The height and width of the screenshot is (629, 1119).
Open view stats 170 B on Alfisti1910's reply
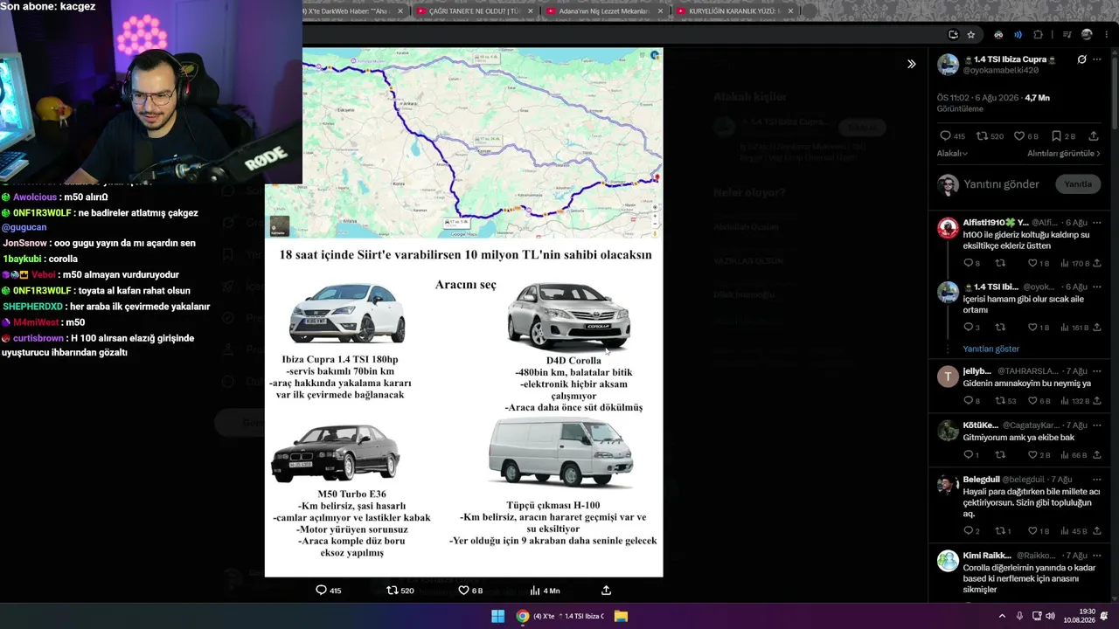point(1074,263)
